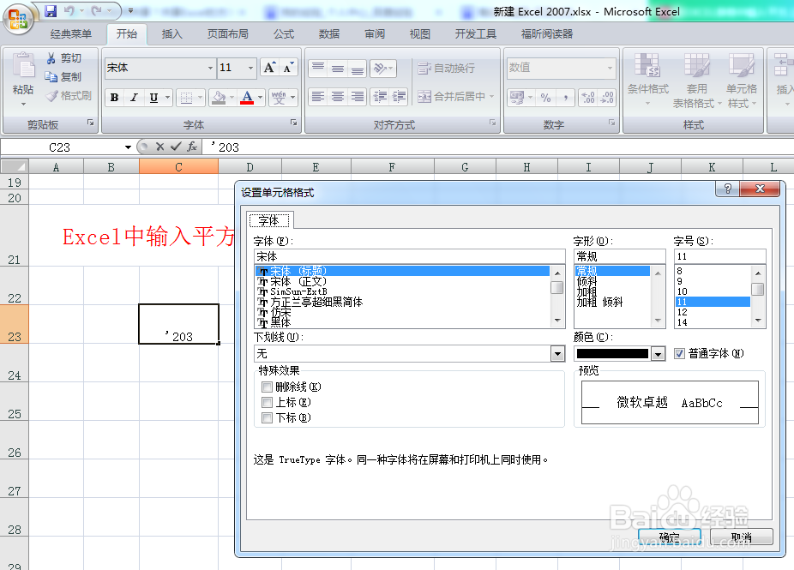This screenshot has height=570, width=794.
Task: Open the font color dropdown in dialog
Action: pos(658,354)
